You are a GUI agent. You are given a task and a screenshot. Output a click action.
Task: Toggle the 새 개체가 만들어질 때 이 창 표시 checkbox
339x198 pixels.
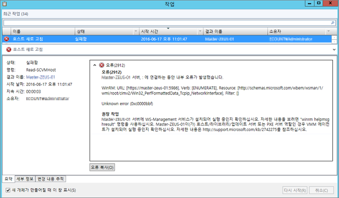[x=8, y=190]
